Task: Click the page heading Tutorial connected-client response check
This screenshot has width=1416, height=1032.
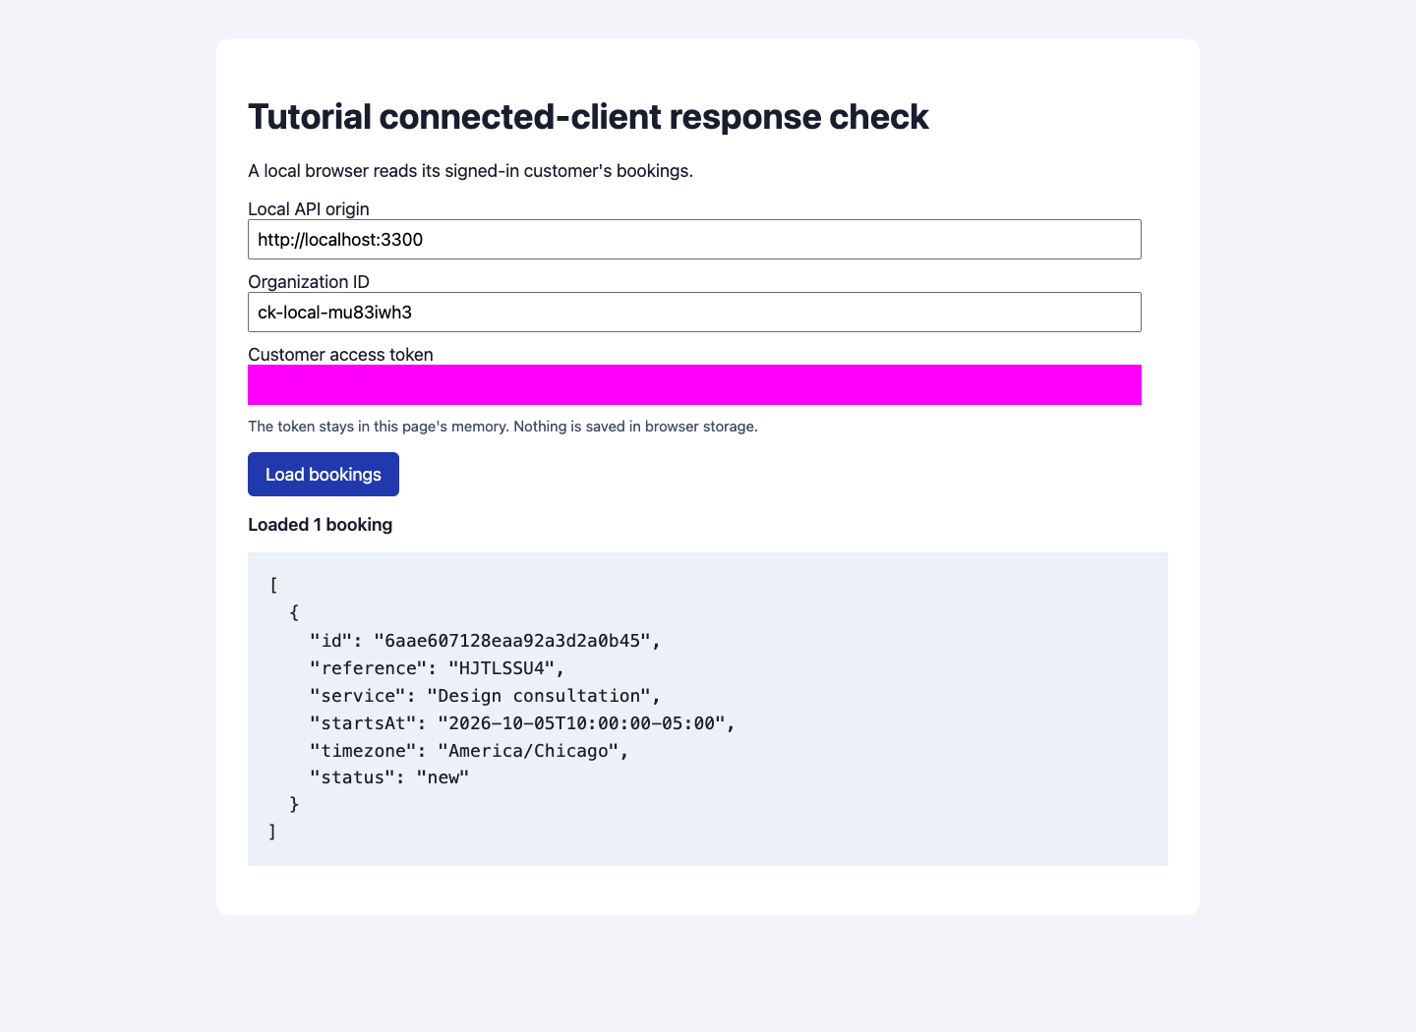Action: coord(588,116)
